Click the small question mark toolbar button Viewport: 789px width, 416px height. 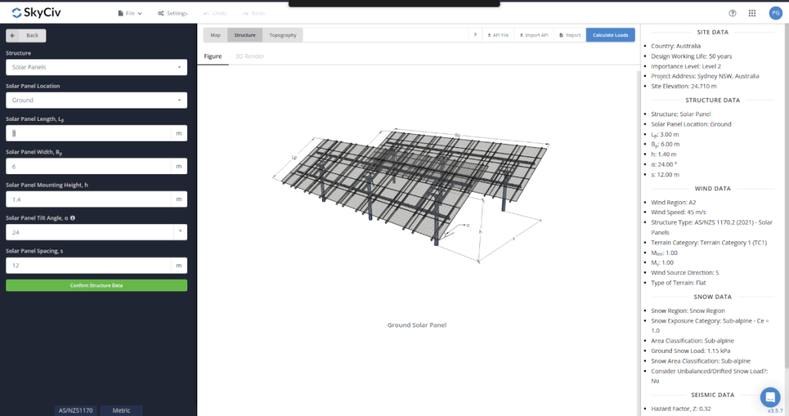475,35
